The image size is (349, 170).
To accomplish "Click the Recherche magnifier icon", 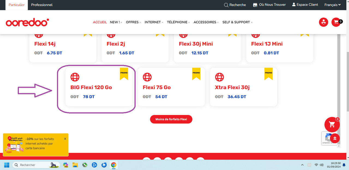I will point(226,5).
